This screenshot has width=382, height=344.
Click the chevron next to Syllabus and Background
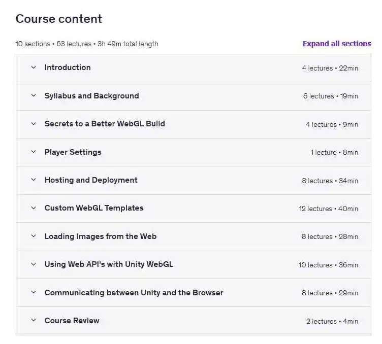coord(34,95)
